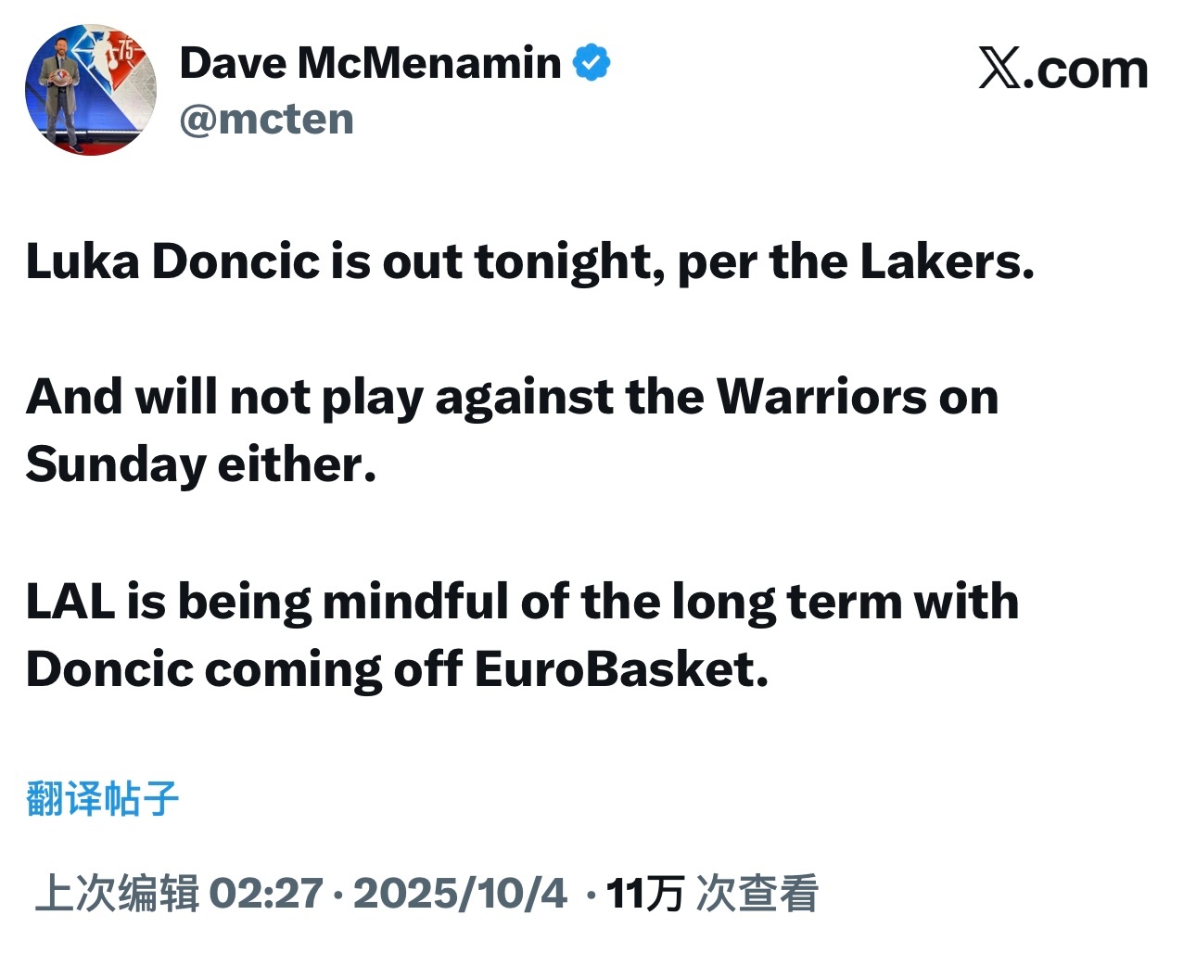The height and width of the screenshot is (953, 1196).
Task: Click the Dave McMenamin display name
Action: tap(370, 63)
